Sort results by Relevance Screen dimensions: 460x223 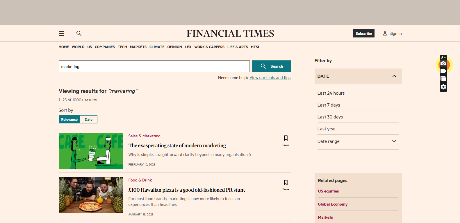coord(69,119)
